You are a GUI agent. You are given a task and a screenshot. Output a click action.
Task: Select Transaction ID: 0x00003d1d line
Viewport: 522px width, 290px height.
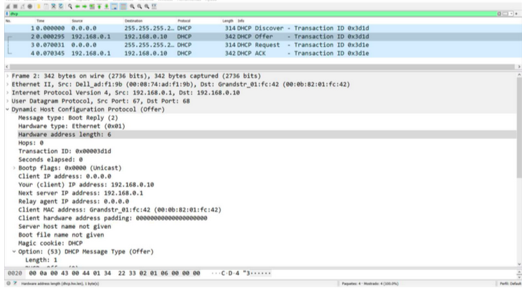pyautogui.click(x=65, y=152)
